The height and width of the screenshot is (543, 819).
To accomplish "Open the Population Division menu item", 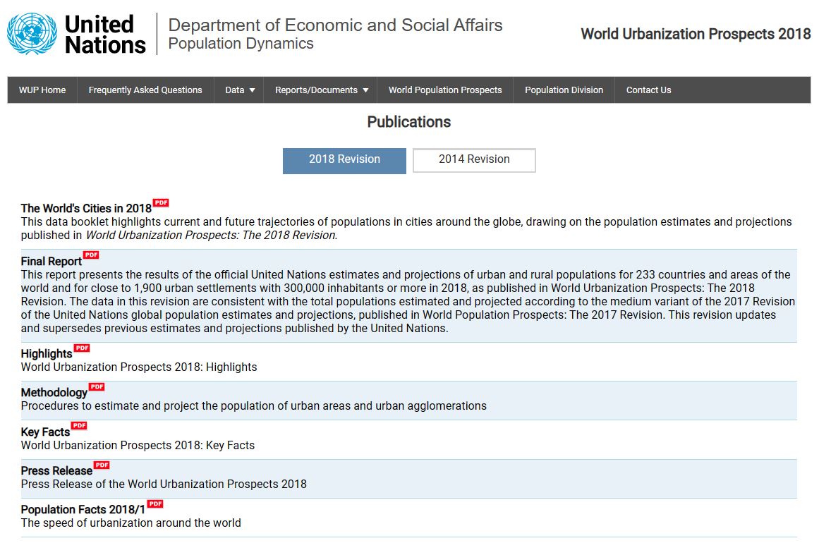I will click(x=564, y=90).
